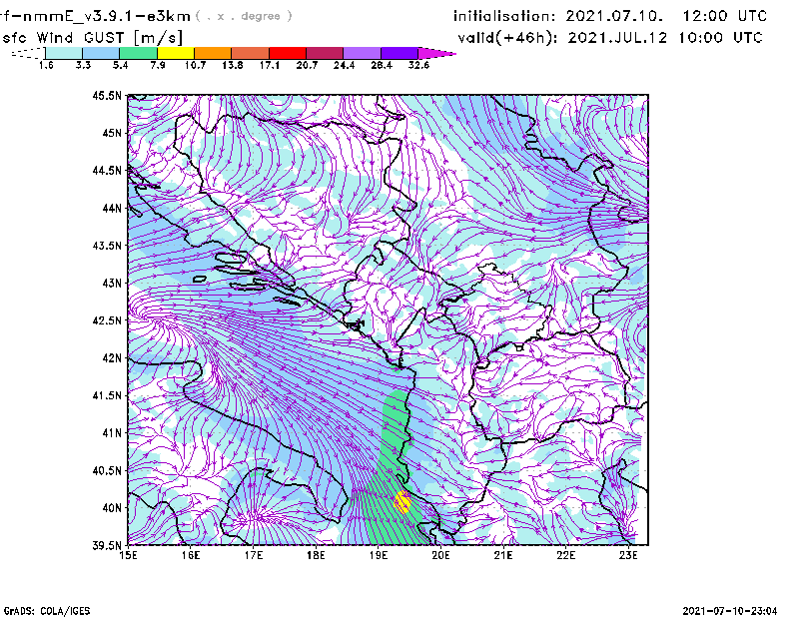Click the legend value 28.4
Viewport: 799px width, 617px height.
tap(382, 65)
